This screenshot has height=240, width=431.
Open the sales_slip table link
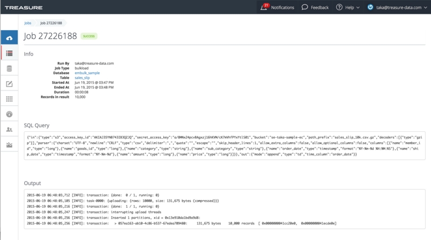pyautogui.click(x=82, y=77)
